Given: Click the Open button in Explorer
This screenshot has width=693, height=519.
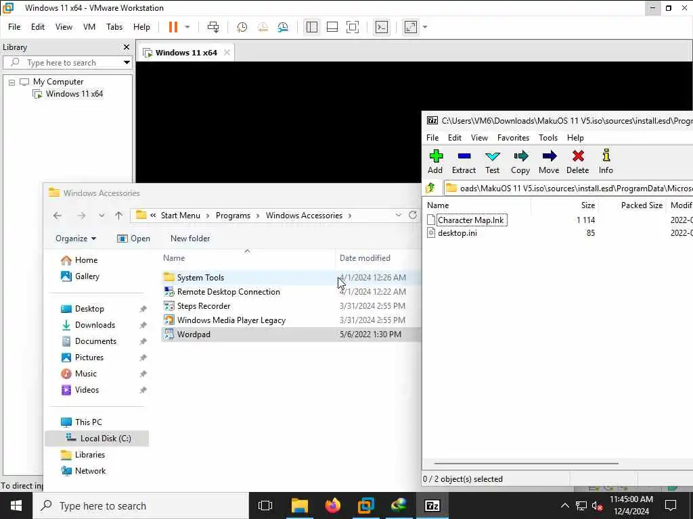Looking at the screenshot, I should click(x=133, y=239).
